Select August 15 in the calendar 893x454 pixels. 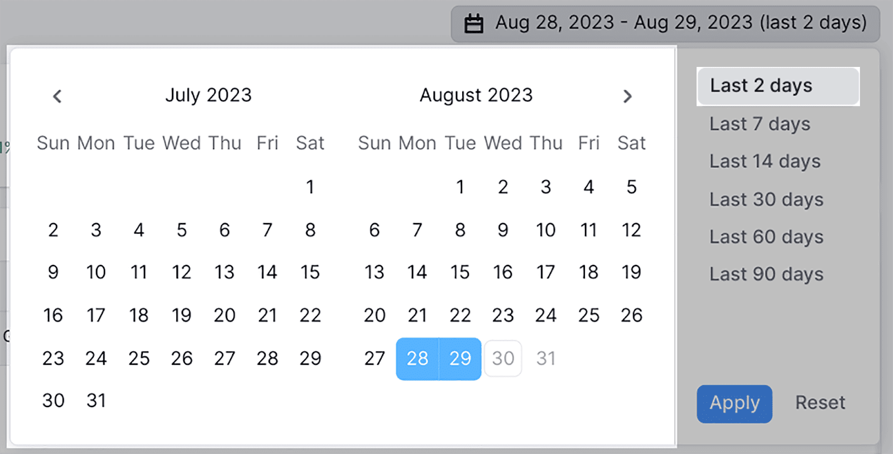point(460,272)
